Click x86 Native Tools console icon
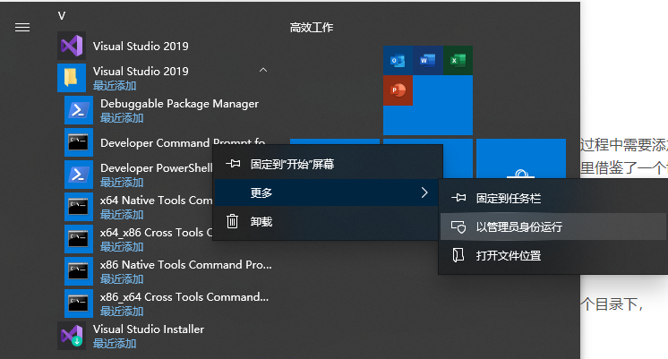668x359 pixels. [x=79, y=271]
